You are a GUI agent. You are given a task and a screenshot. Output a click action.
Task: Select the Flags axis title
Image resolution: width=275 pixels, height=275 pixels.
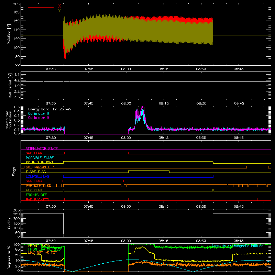[14, 172]
